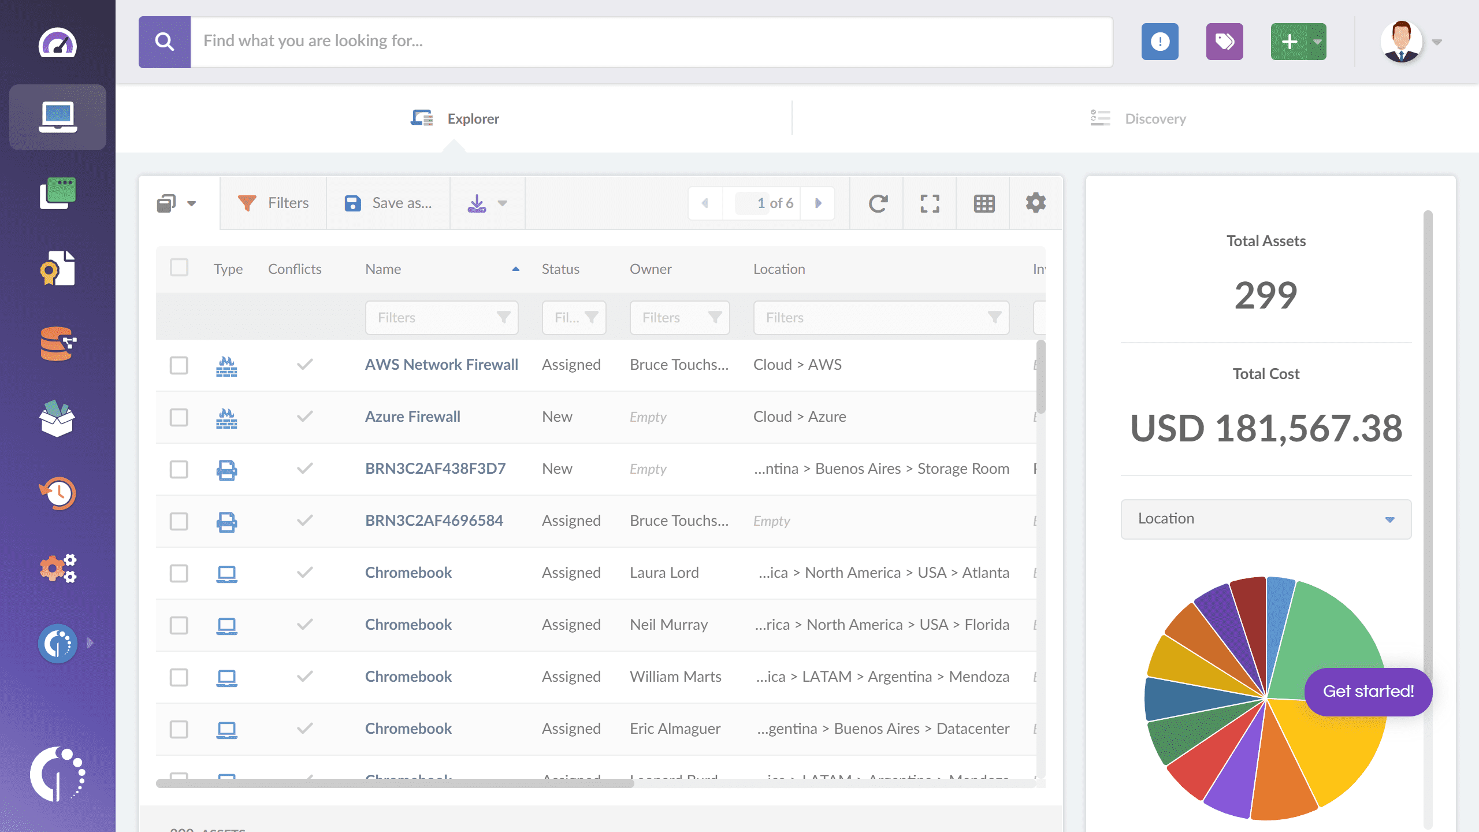1479x832 pixels.
Task: Open the BRN3C2AF438F3D7 asset link
Action: pos(435,469)
